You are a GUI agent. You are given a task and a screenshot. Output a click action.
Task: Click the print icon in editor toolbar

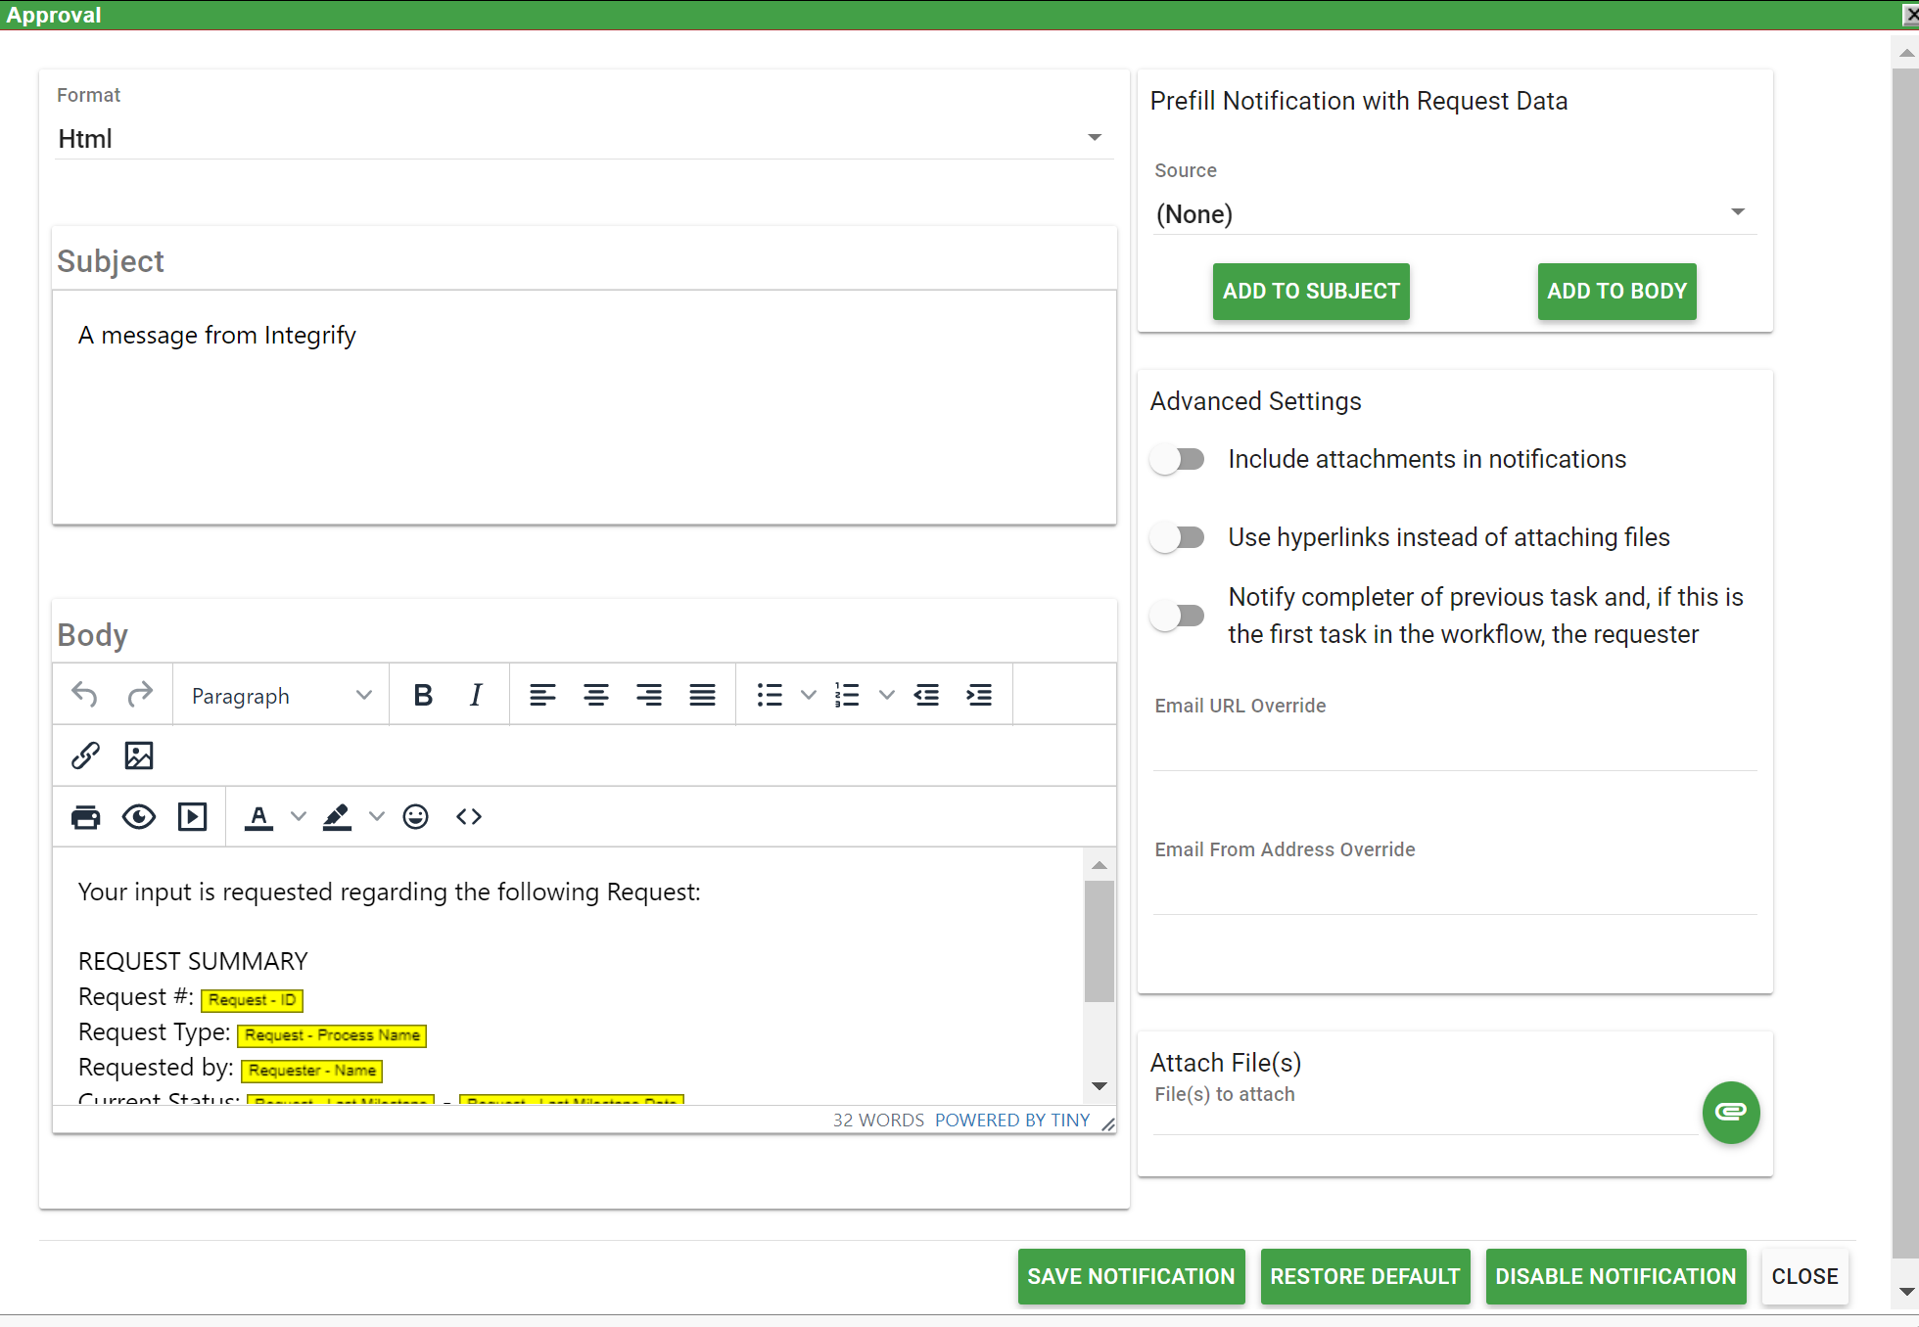tap(86, 816)
